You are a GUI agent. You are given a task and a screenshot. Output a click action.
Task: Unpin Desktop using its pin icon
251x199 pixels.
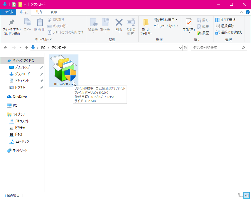tap(42, 67)
